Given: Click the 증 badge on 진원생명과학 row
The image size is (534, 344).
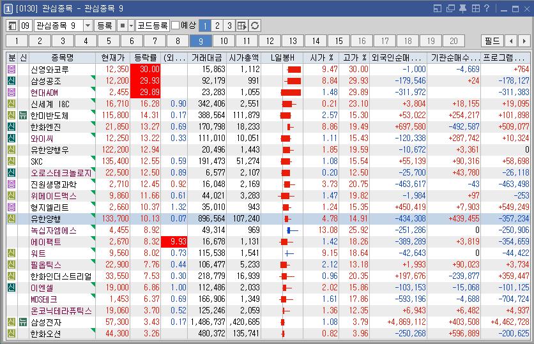Looking at the screenshot, I should pos(11,184).
